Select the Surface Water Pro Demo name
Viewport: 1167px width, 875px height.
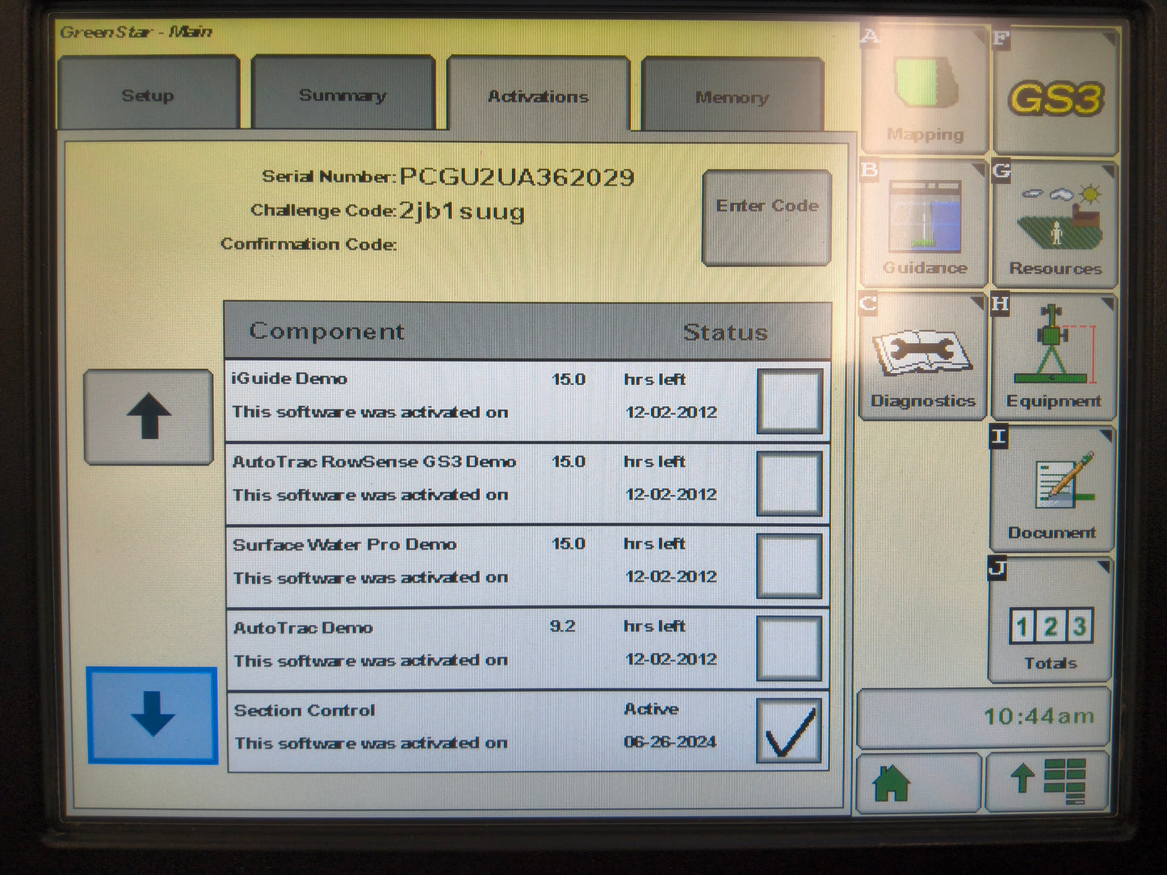pos(345,544)
